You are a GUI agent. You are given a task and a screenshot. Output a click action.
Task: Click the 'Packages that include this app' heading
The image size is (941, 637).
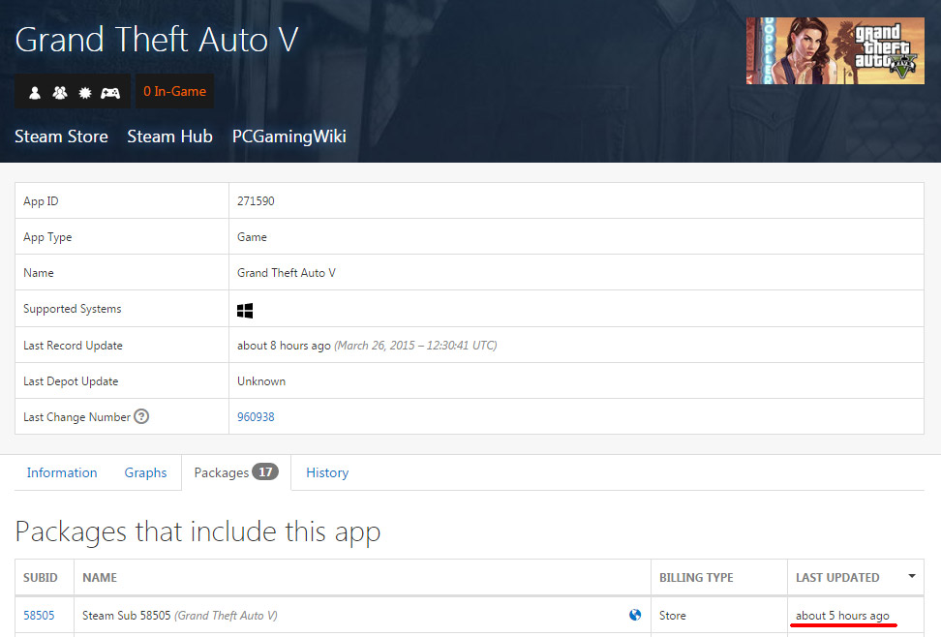click(198, 531)
